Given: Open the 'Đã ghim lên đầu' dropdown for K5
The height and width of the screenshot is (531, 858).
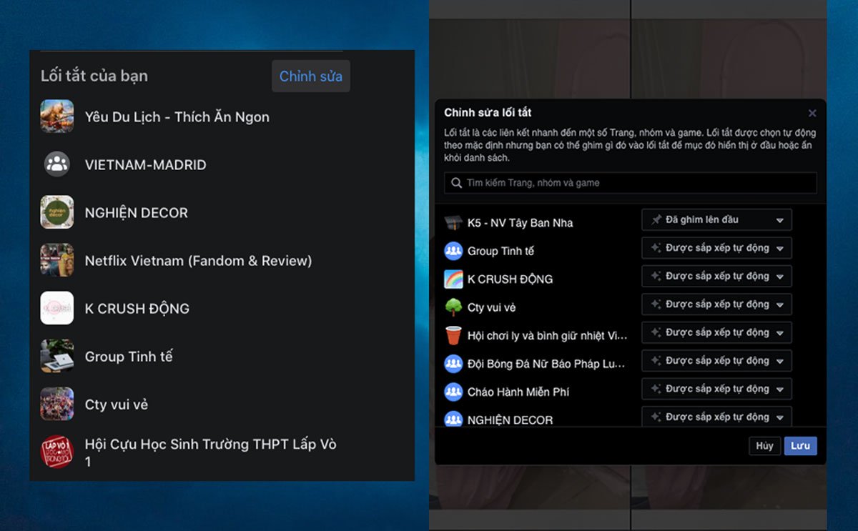Looking at the screenshot, I should (716, 220).
